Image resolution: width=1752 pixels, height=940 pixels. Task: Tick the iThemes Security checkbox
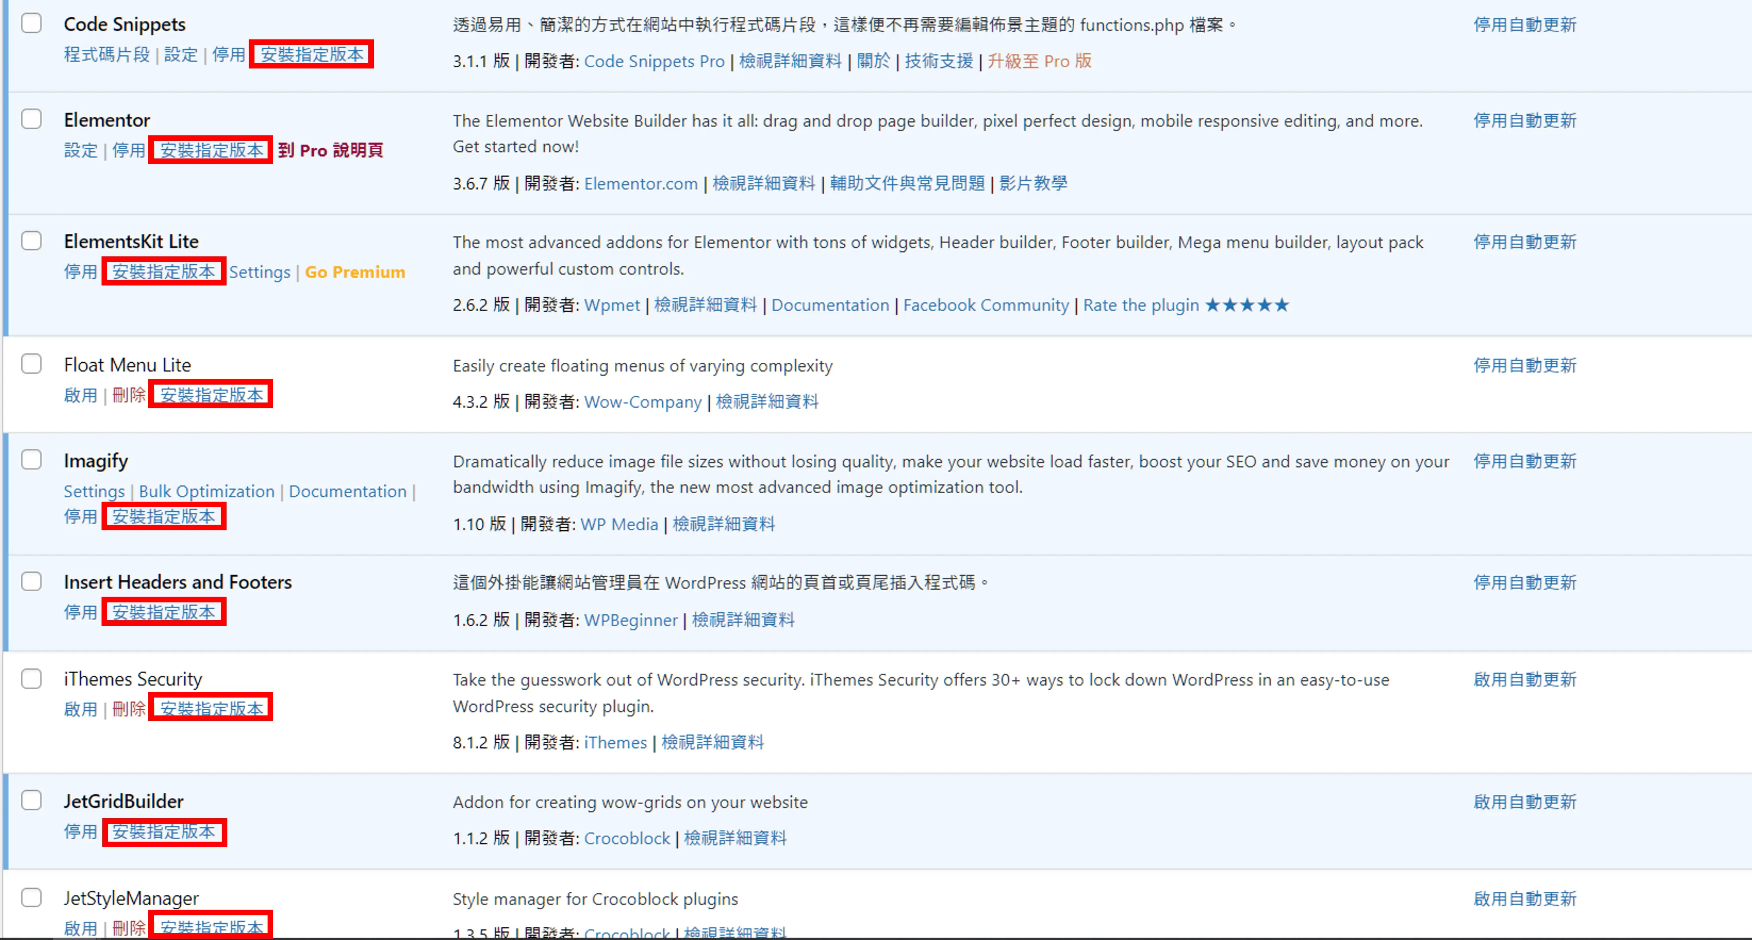coord(31,679)
